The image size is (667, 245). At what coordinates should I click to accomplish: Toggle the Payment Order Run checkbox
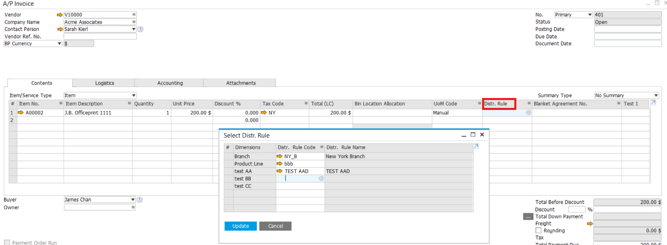coord(7,243)
